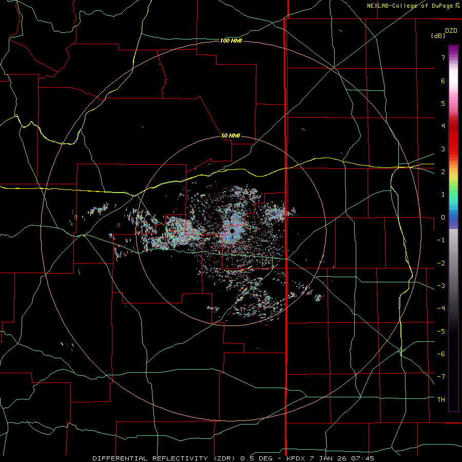The image size is (462, 462).
Task: Click the -5 value on the color scale
Action: point(441,332)
